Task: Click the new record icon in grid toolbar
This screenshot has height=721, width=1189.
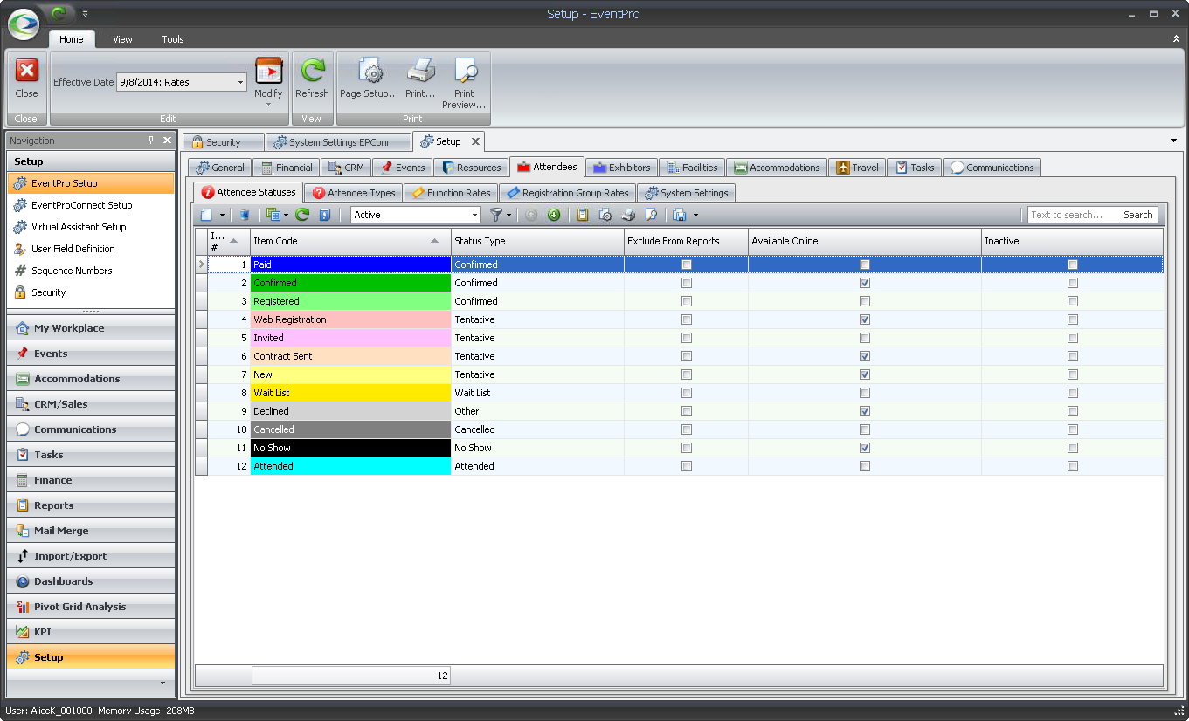Action: (206, 215)
